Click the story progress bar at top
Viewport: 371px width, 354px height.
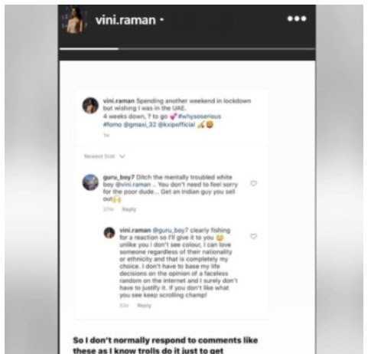(187, 49)
